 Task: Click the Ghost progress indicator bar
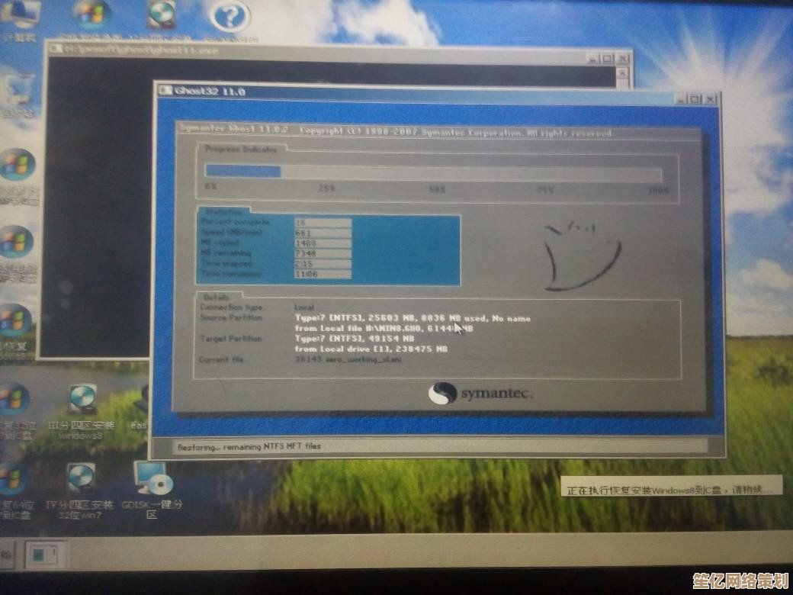(437, 172)
